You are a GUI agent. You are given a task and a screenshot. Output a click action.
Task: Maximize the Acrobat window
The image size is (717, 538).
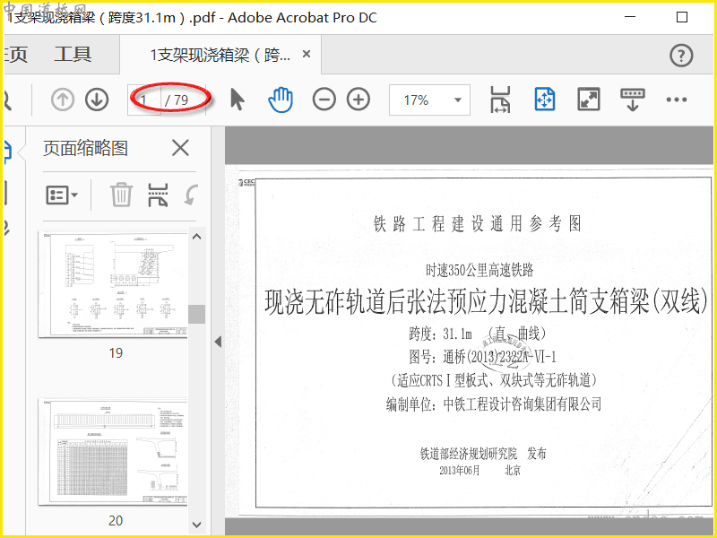682,17
